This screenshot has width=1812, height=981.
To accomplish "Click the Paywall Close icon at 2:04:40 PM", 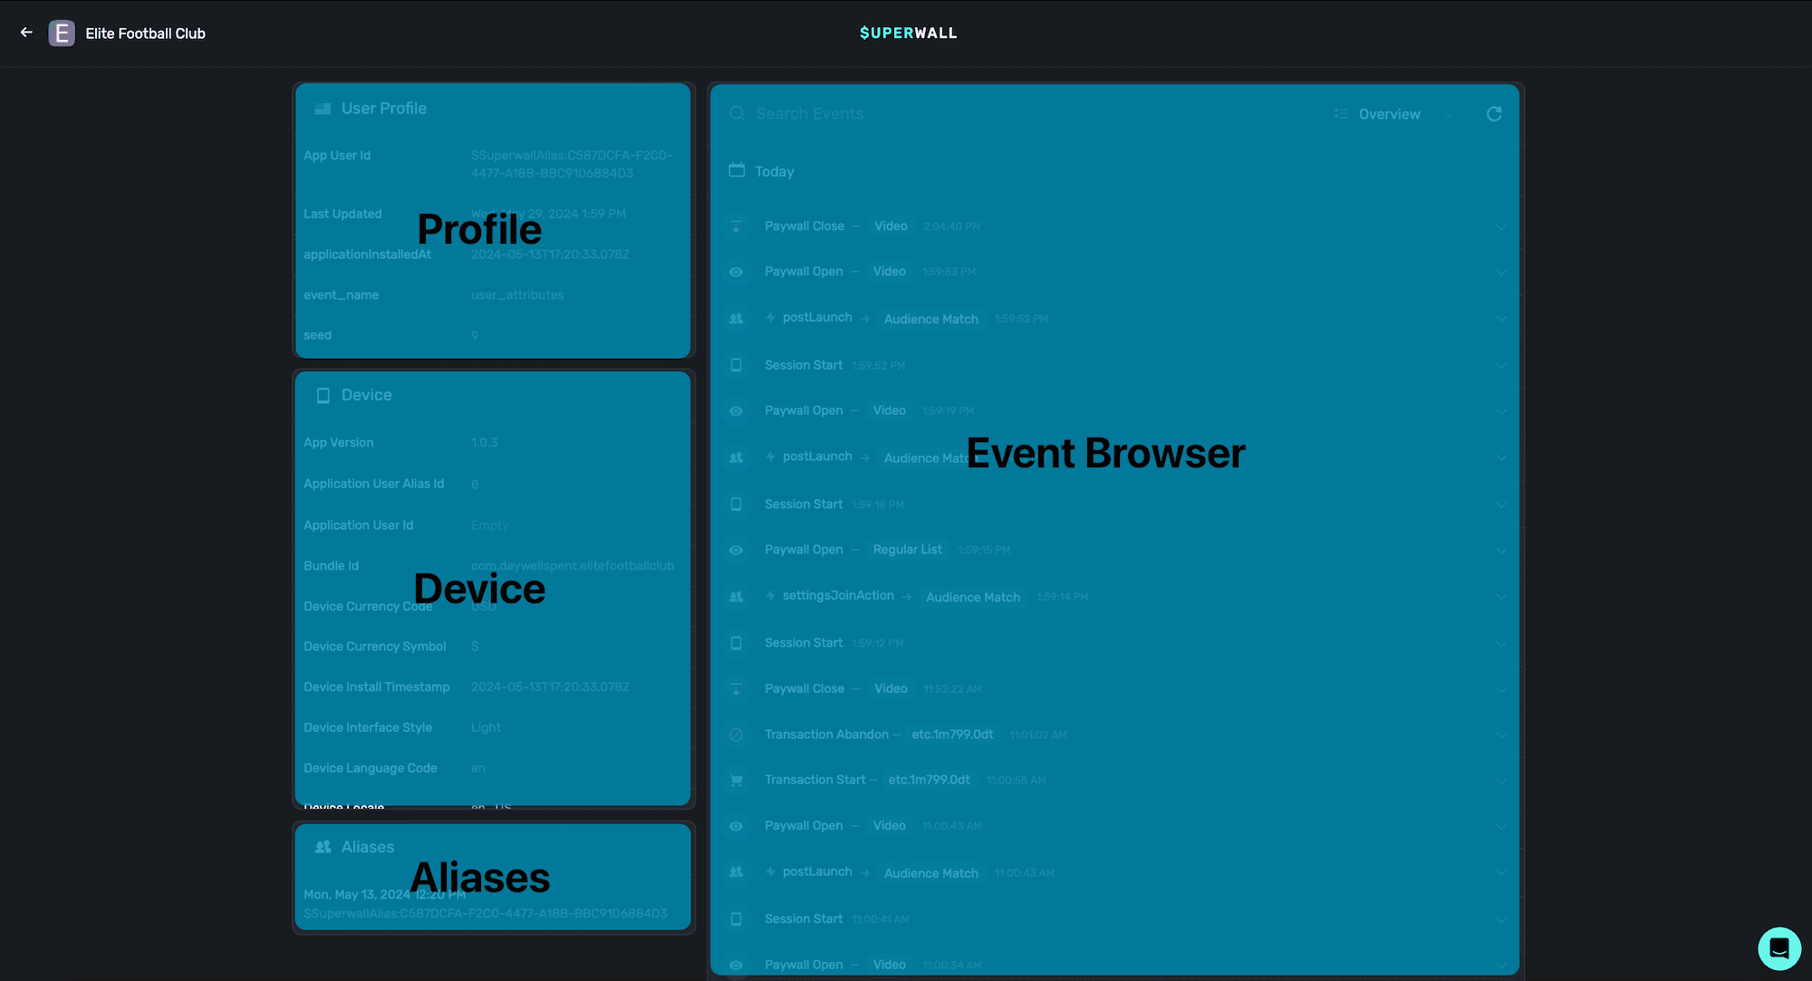I will (737, 226).
